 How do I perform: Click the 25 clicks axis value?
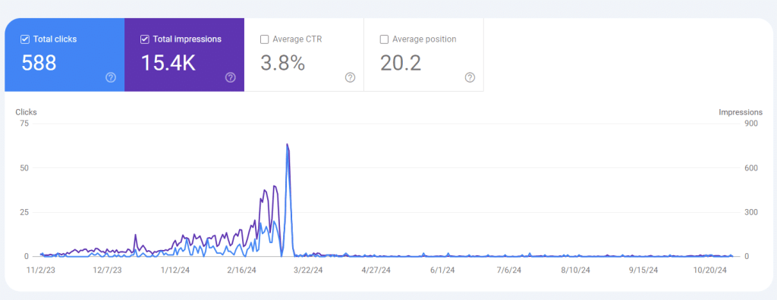(24, 212)
